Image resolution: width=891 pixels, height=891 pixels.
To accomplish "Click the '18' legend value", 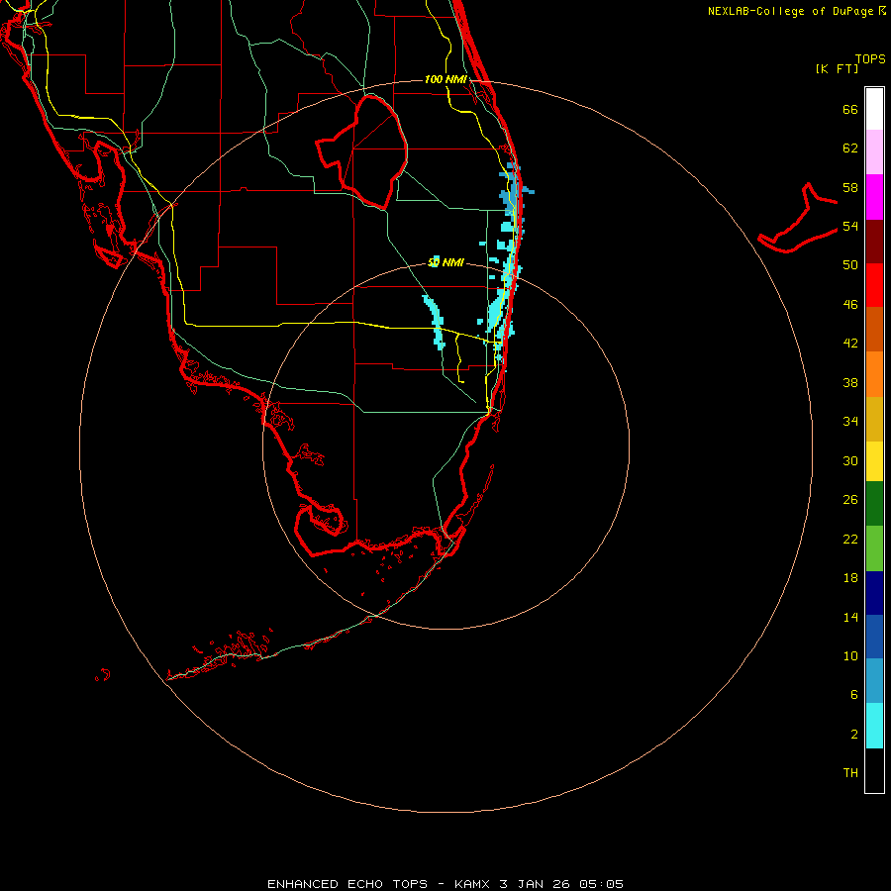I will point(850,578).
